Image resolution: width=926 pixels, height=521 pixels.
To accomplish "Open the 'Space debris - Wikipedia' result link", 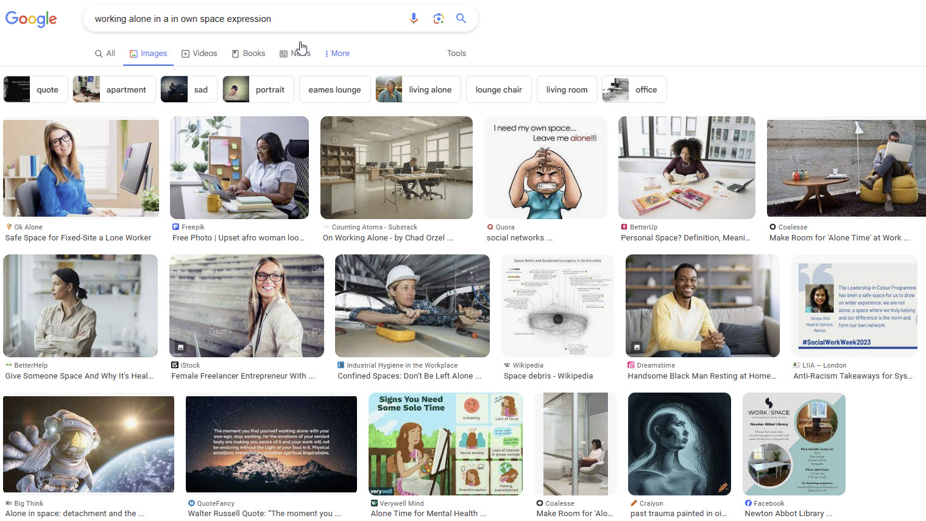I will point(548,376).
